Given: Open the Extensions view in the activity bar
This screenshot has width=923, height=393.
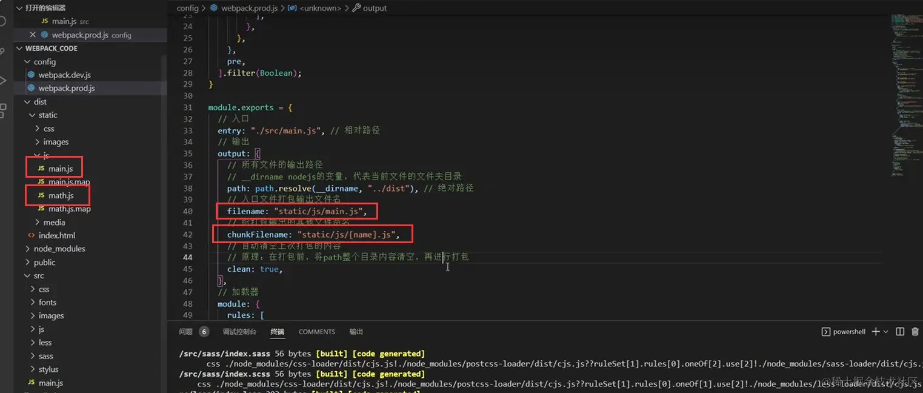Looking at the screenshot, I should tap(2, 110).
